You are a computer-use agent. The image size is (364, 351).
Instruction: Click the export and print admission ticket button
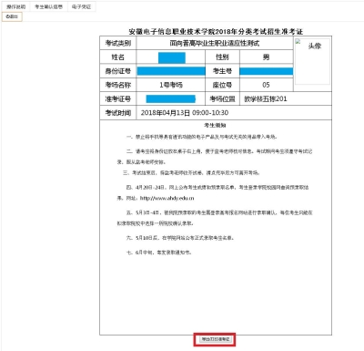coord(215,339)
